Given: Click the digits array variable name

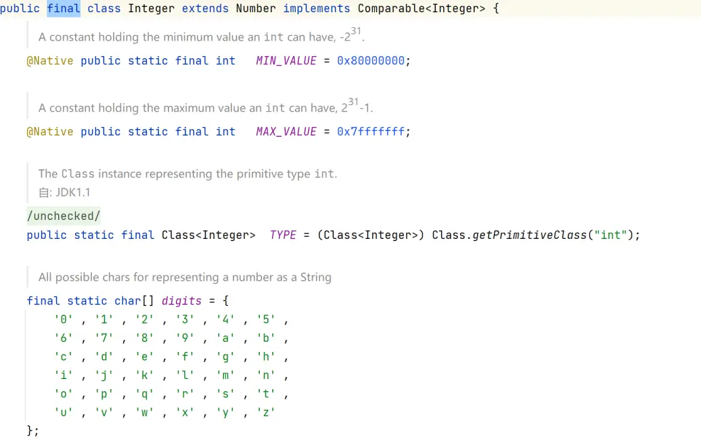Looking at the screenshot, I should click(x=181, y=301).
